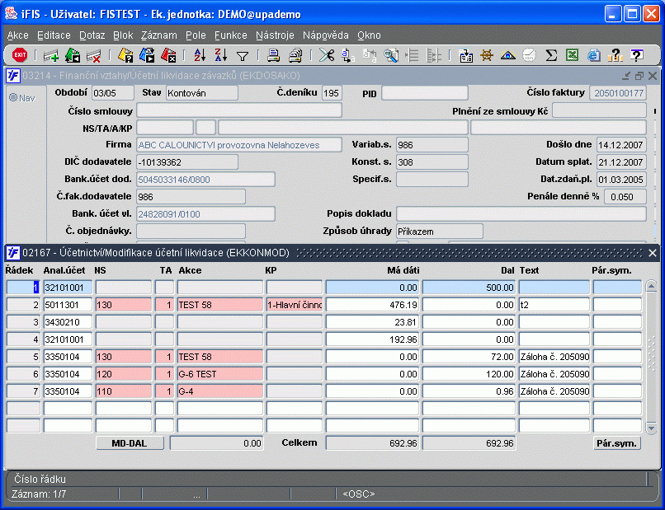Click the scissors cut icon

point(327,55)
